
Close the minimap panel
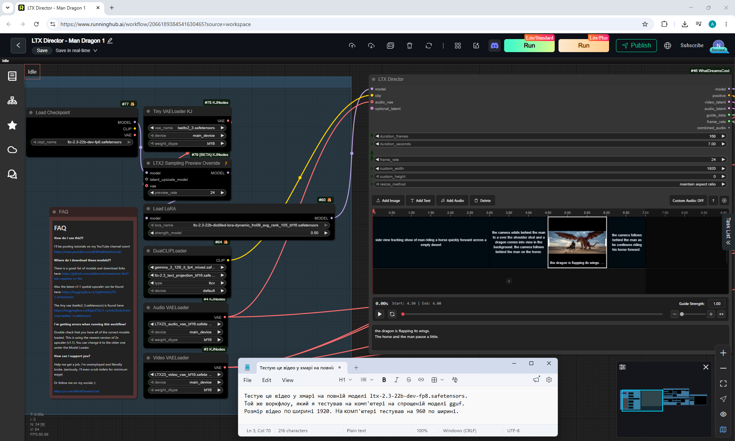pyautogui.click(x=706, y=367)
